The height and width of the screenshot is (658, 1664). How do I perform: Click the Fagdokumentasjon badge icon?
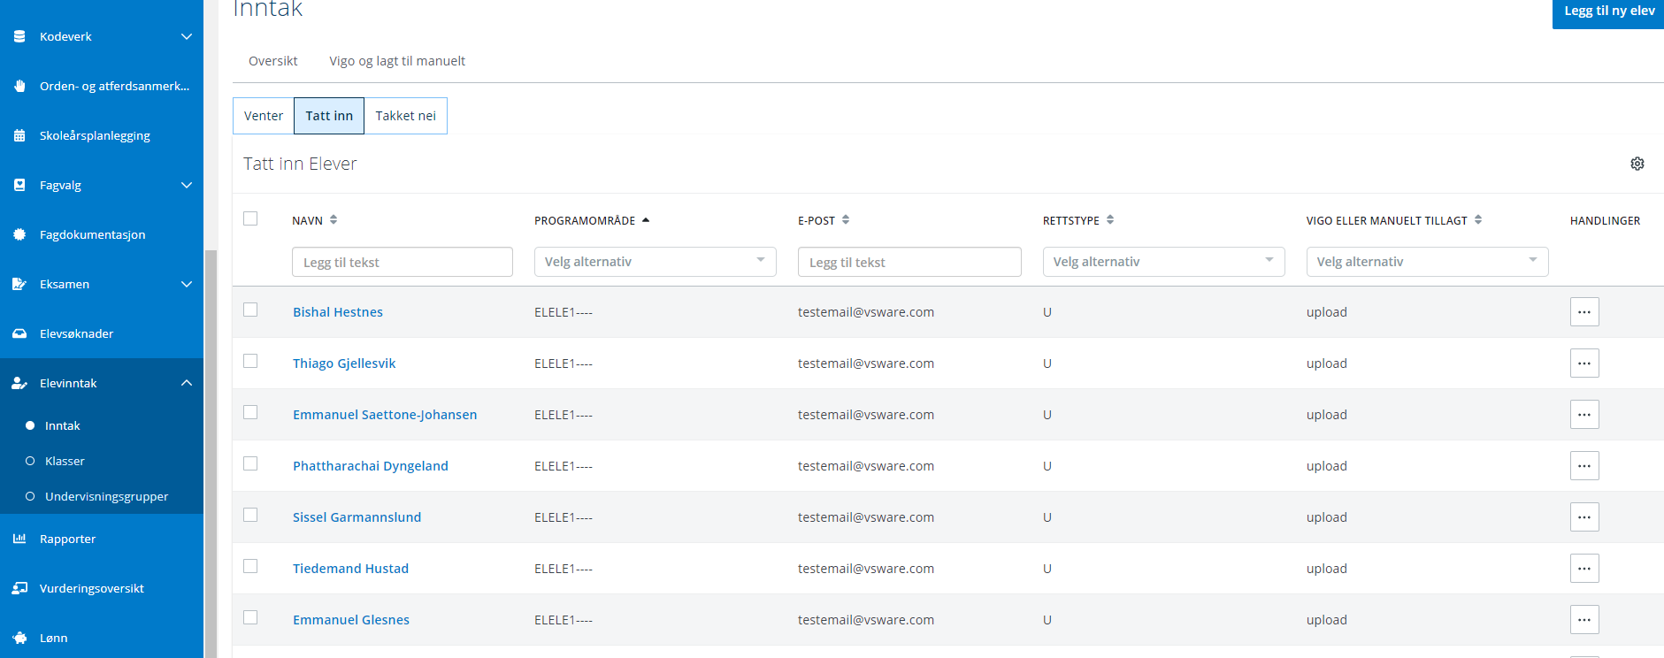click(x=19, y=234)
